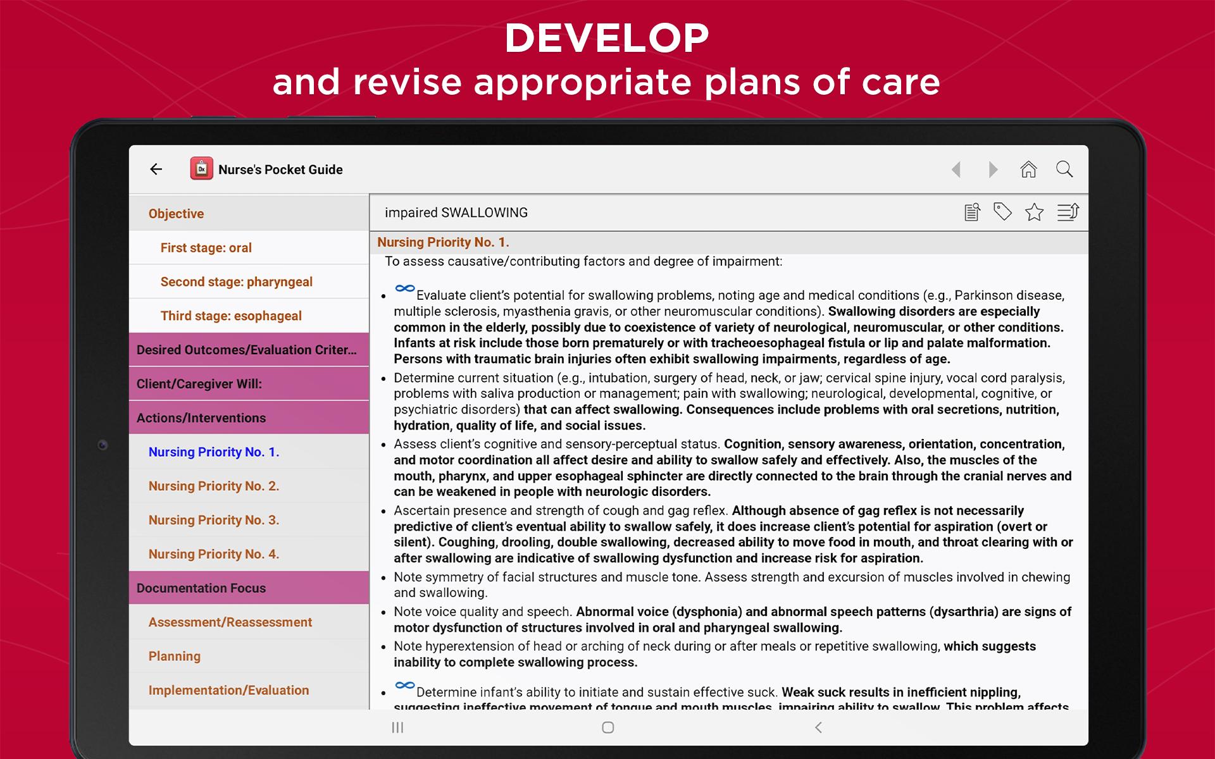
Task: Open search with magnifier icon
Action: coord(1064,169)
